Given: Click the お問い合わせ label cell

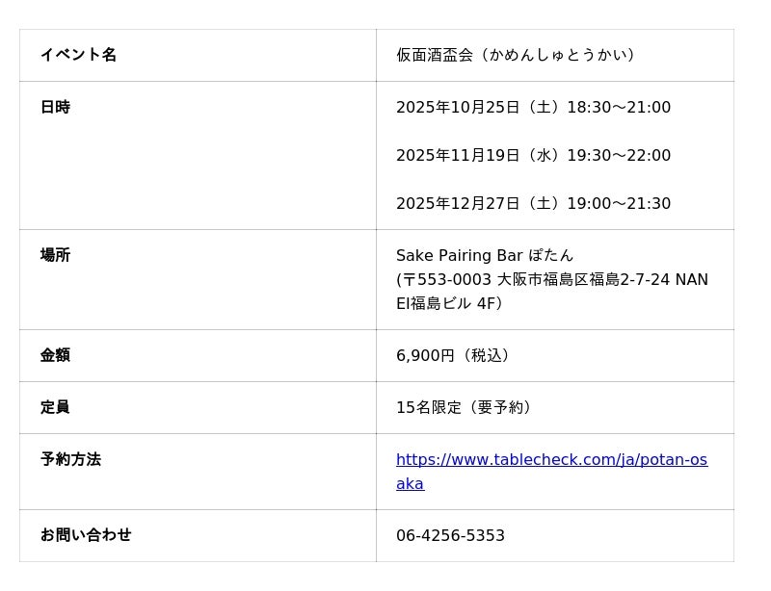Looking at the screenshot, I should (x=86, y=535).
